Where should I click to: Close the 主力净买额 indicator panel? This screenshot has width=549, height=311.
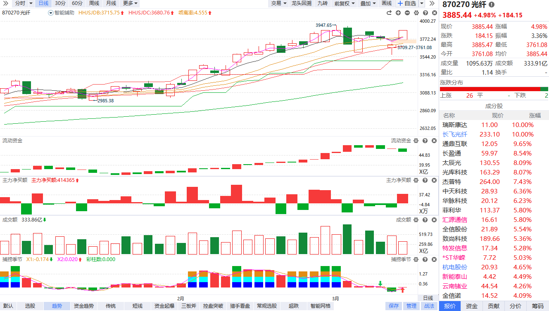(434, 180)
